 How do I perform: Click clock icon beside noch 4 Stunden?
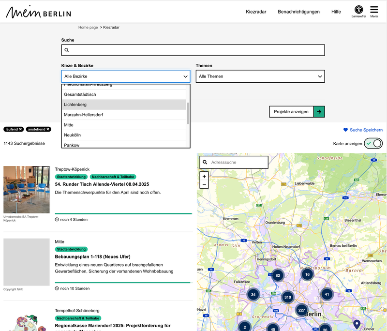(57, 219)
